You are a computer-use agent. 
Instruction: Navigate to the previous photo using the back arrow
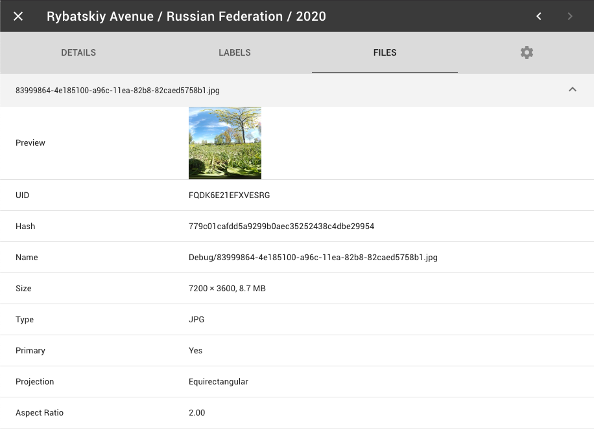click(538, 16)
